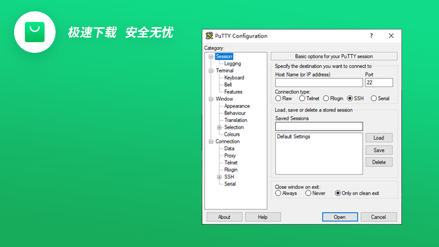Choose Never for close window on exit

click(308, 193)
